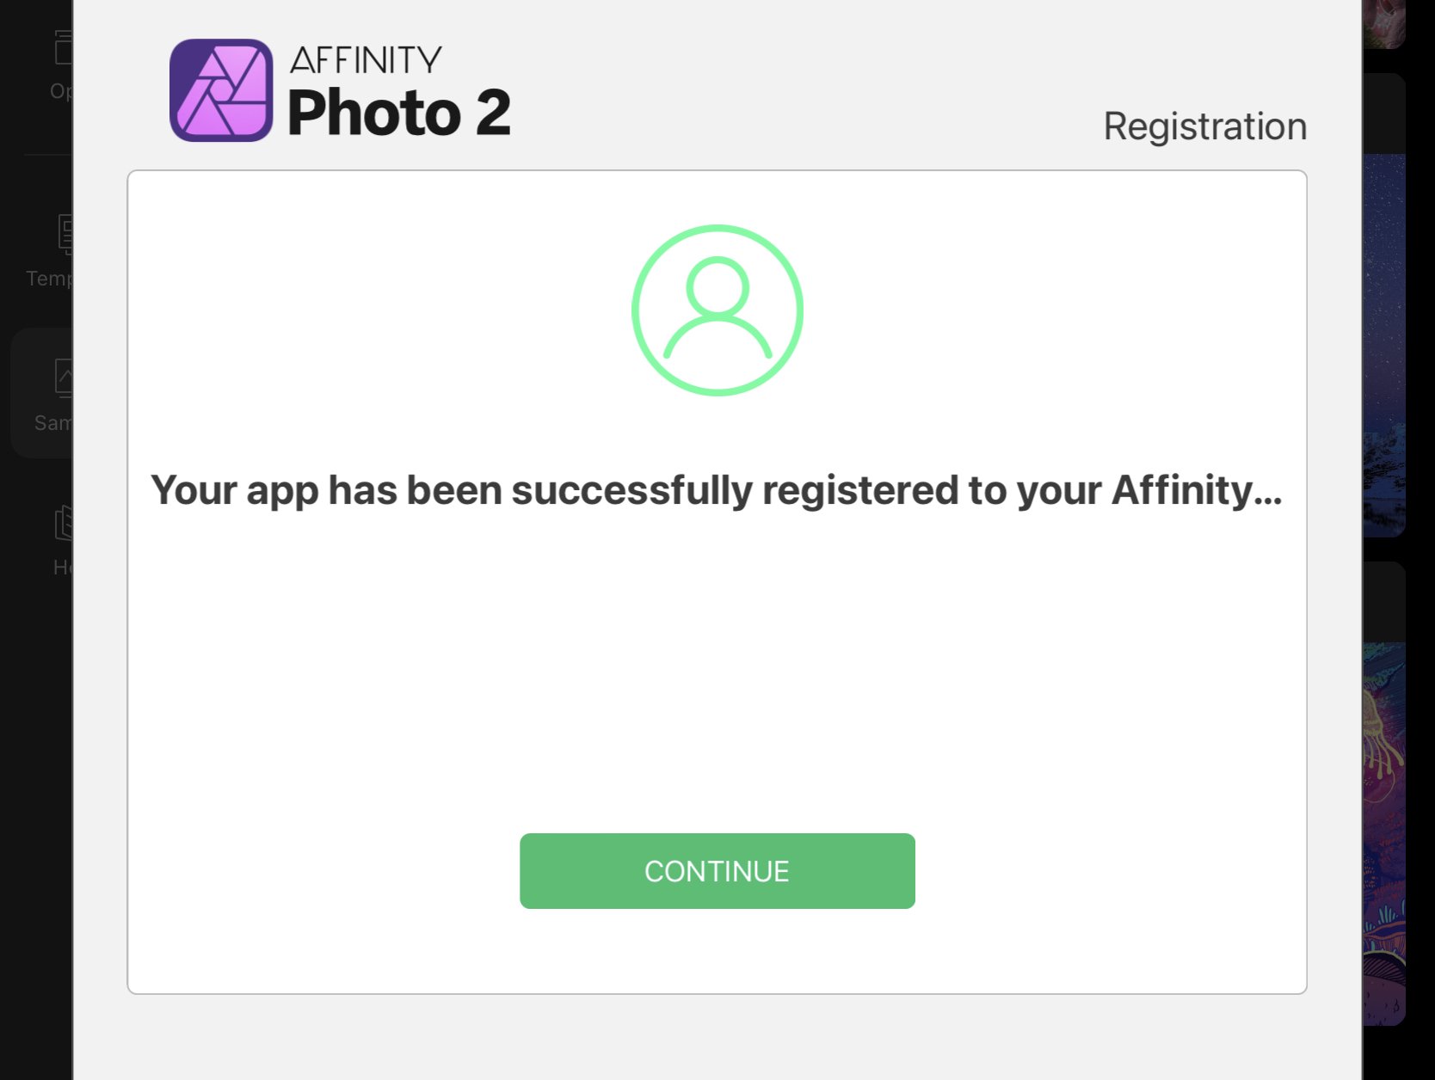Viewport: 1435px width, 1080px height.
Task: Click the cut-off "Op" sidebar label
Action: coord(60,91)
